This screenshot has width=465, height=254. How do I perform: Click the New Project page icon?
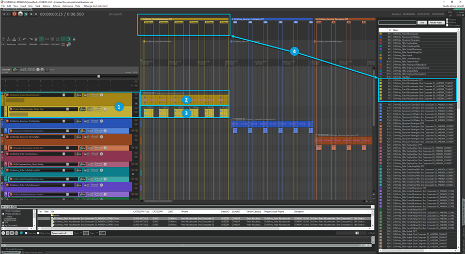[4, 39]
